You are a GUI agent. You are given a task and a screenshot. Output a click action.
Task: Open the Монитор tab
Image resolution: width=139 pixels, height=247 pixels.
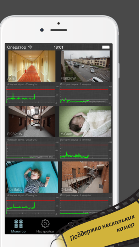coord(18,226)
